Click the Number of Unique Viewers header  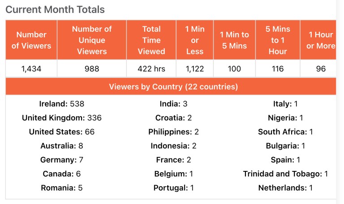[x=92, y=40]
